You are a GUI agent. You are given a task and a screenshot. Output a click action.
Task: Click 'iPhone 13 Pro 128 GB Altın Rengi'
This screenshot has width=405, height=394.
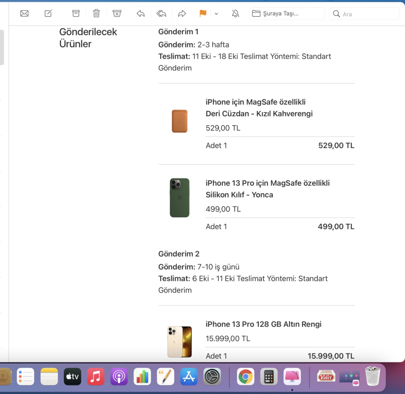click(263, 324)
